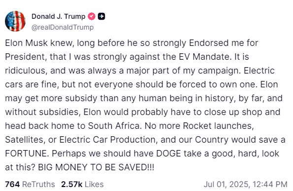This screenshot has width=293, height=191.
Task: Open the Jul 01, 2025 timestamp
Action: [x=246, y=184]
